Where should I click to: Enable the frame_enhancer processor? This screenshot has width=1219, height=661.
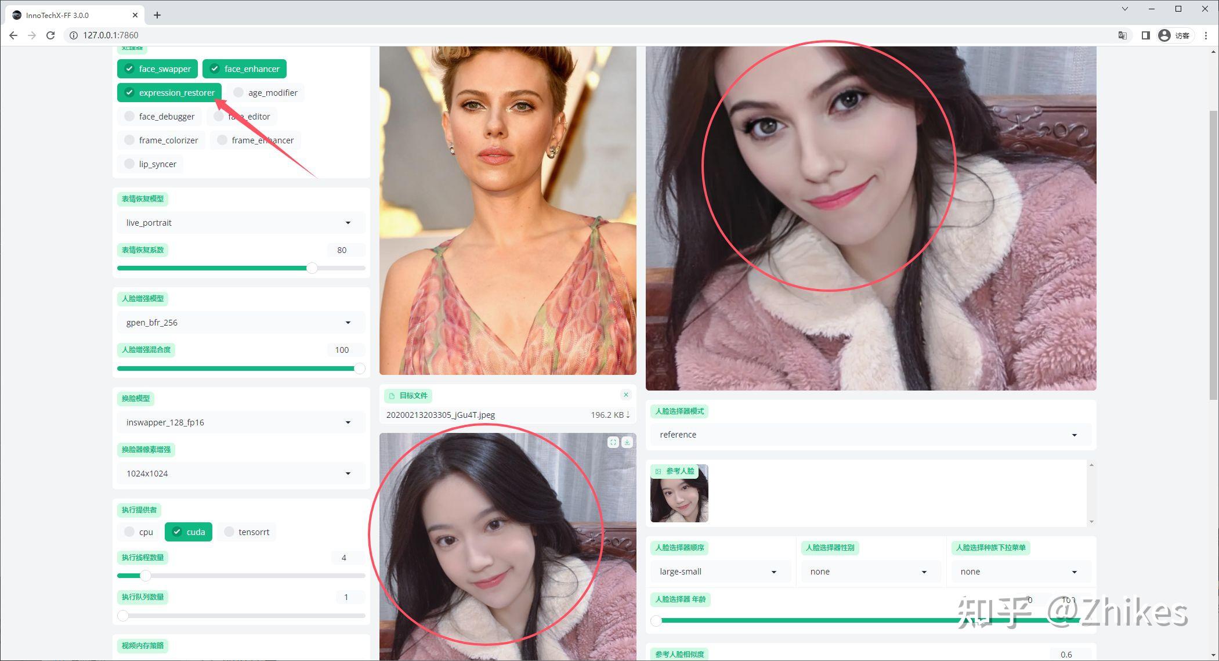tap(255, 140)
